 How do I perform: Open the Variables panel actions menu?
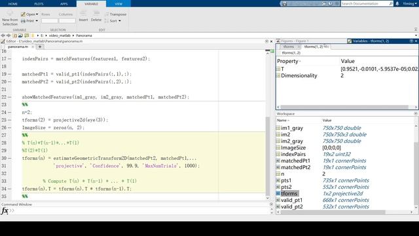point(412,41)
